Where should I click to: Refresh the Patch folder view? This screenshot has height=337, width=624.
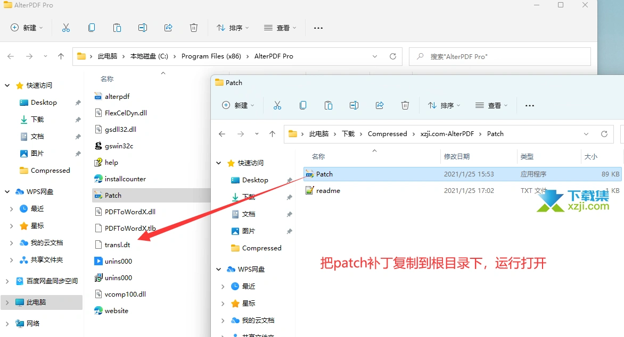pos(604,134)
